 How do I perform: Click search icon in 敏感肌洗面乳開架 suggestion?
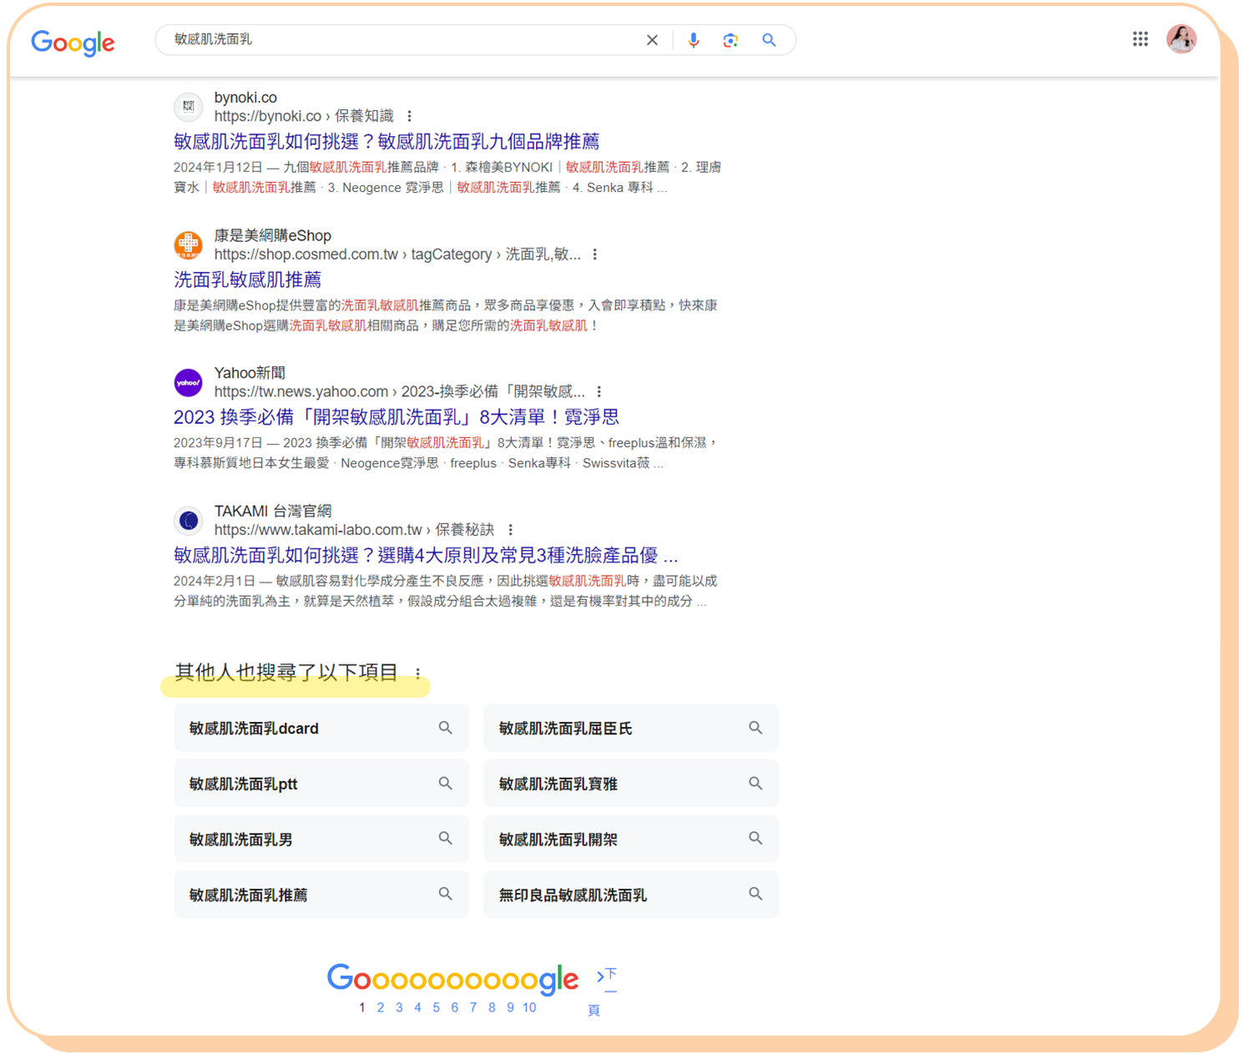(x=755, y=838)
